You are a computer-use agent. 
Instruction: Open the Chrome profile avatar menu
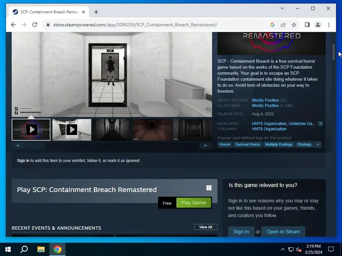pos(318,25)
